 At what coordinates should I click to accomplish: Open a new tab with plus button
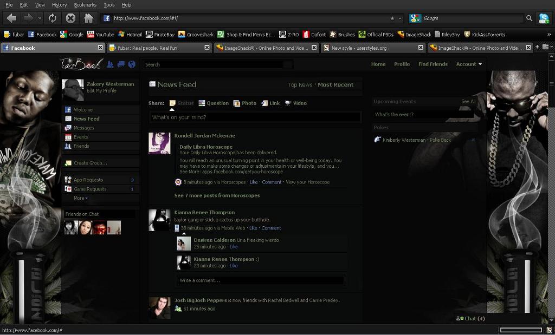click(x=537, y=47)
